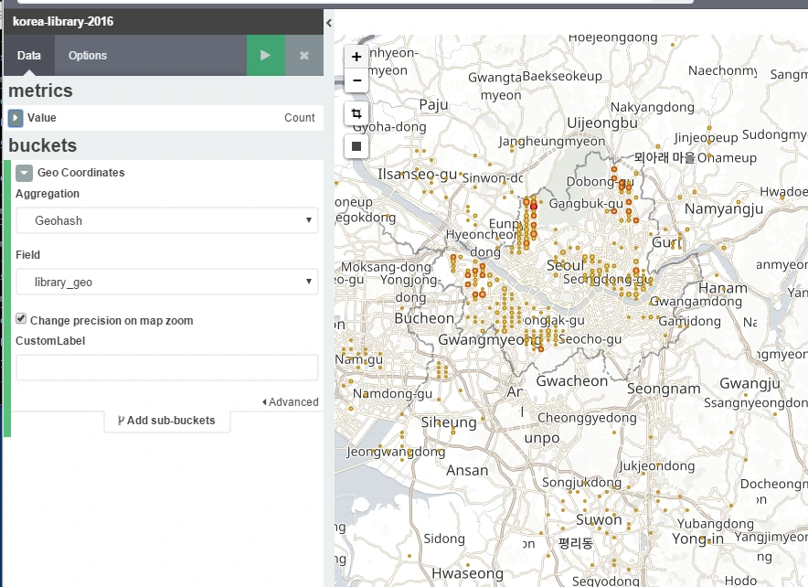Zoom in on the map
This screenshot has height=587, width=808.
356,57
